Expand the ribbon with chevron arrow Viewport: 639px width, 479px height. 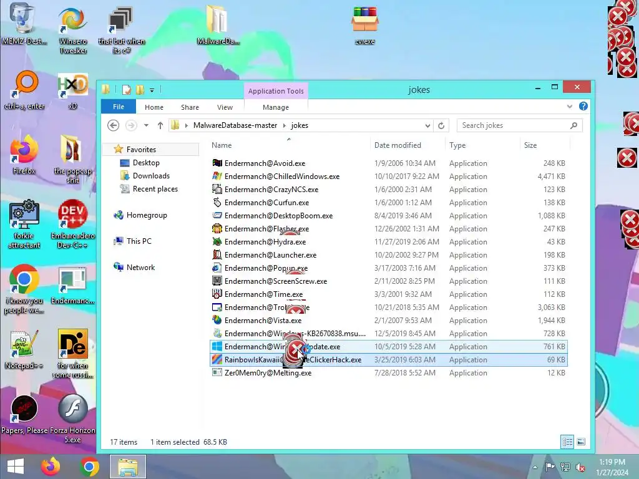point(569,107)
